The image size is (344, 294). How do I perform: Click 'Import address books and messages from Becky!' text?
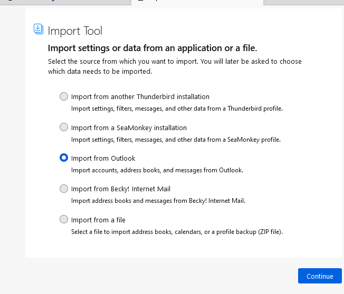[158, 201]
